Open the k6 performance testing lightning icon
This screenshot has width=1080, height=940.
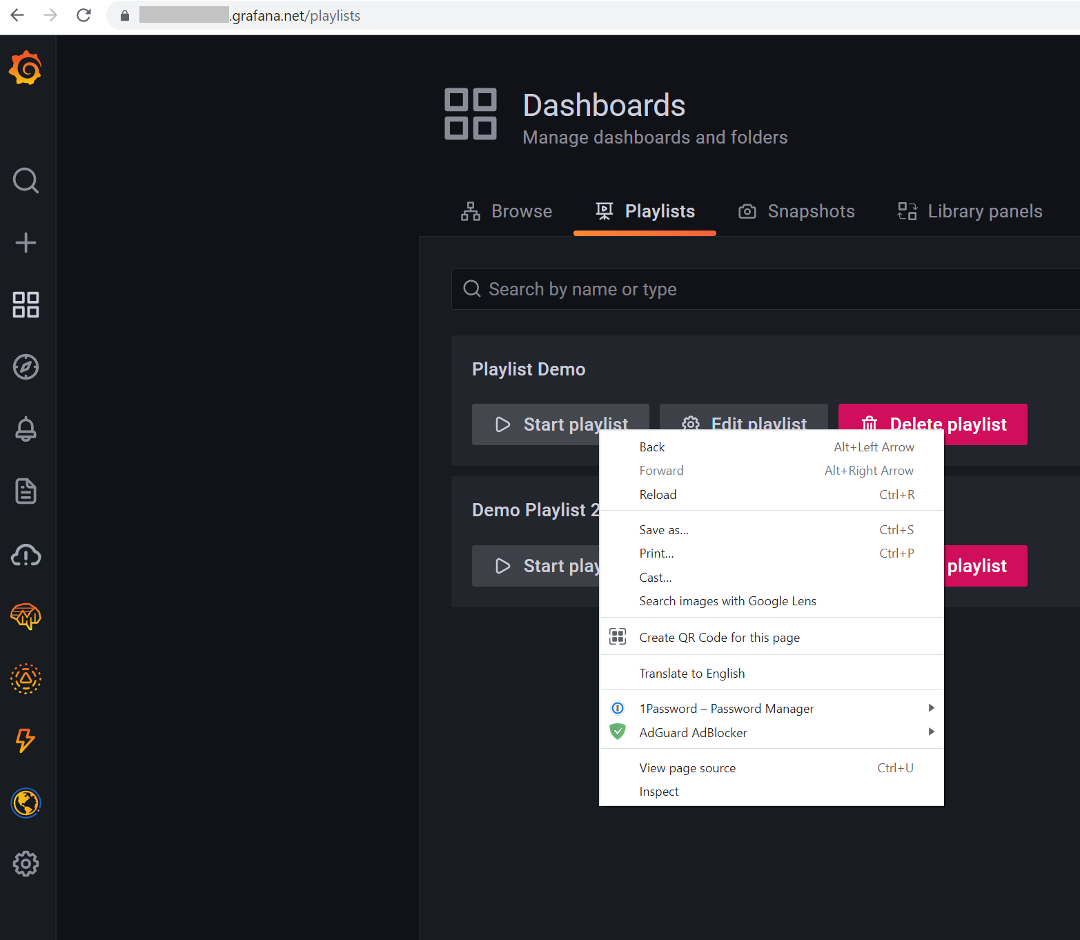tap(26, 740)
